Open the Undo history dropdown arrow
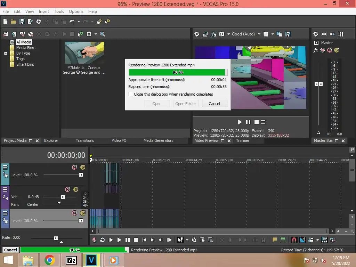 coord(79,22)
